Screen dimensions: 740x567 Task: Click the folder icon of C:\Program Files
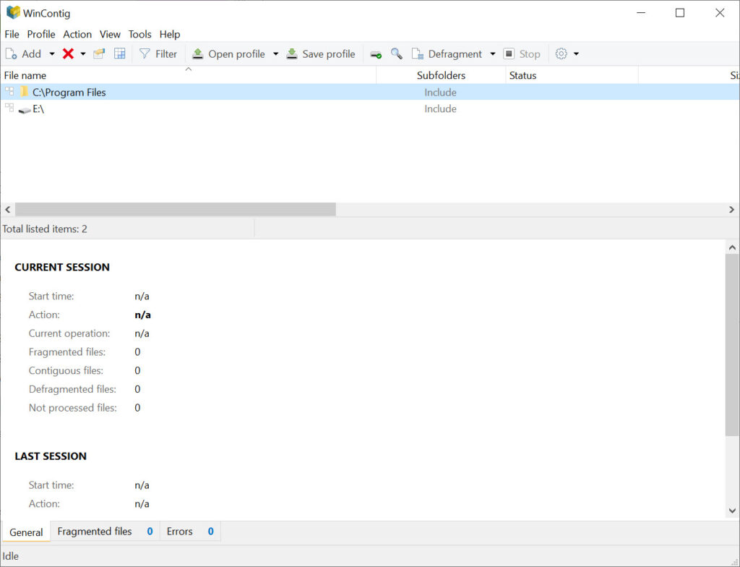point(24,92)
